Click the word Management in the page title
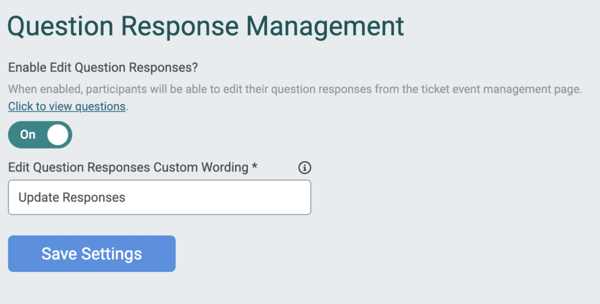The image size is (600, 304). [325, 26]
